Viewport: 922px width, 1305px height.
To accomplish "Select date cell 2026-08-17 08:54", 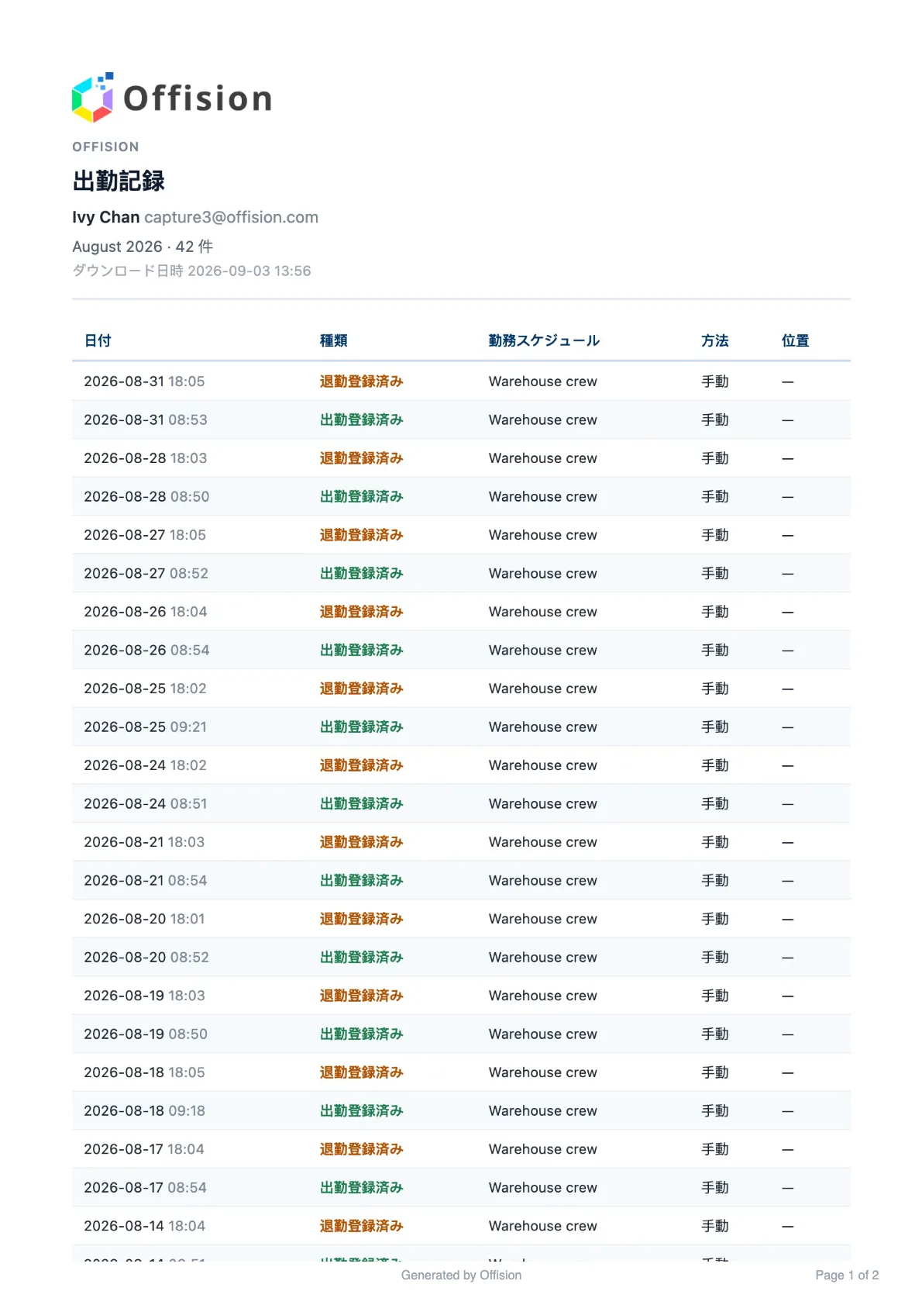I will (145, 1187).
